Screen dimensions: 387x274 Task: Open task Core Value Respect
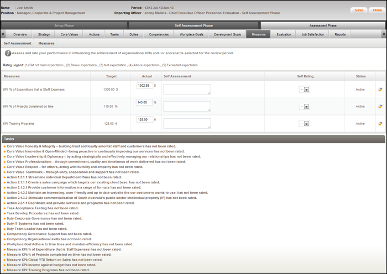click(x=75, y=167)
